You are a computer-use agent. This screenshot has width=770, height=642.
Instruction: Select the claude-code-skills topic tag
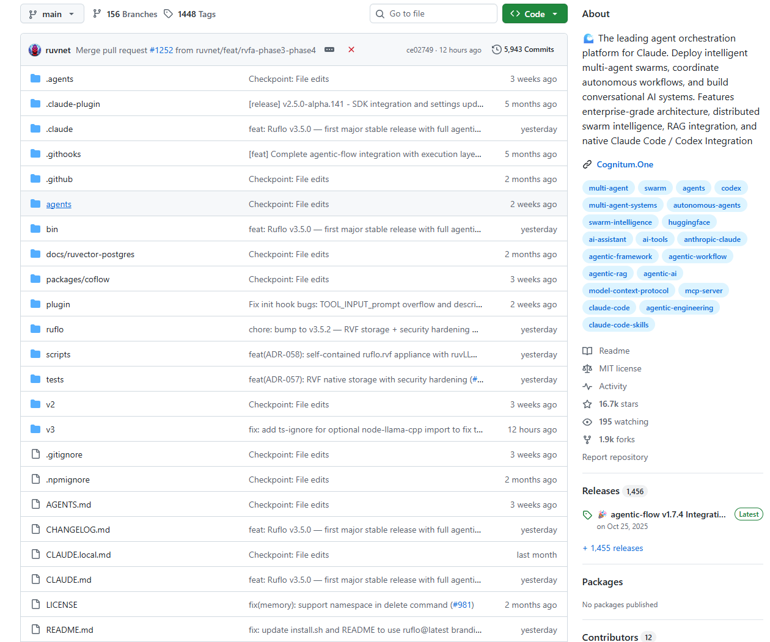618,325
